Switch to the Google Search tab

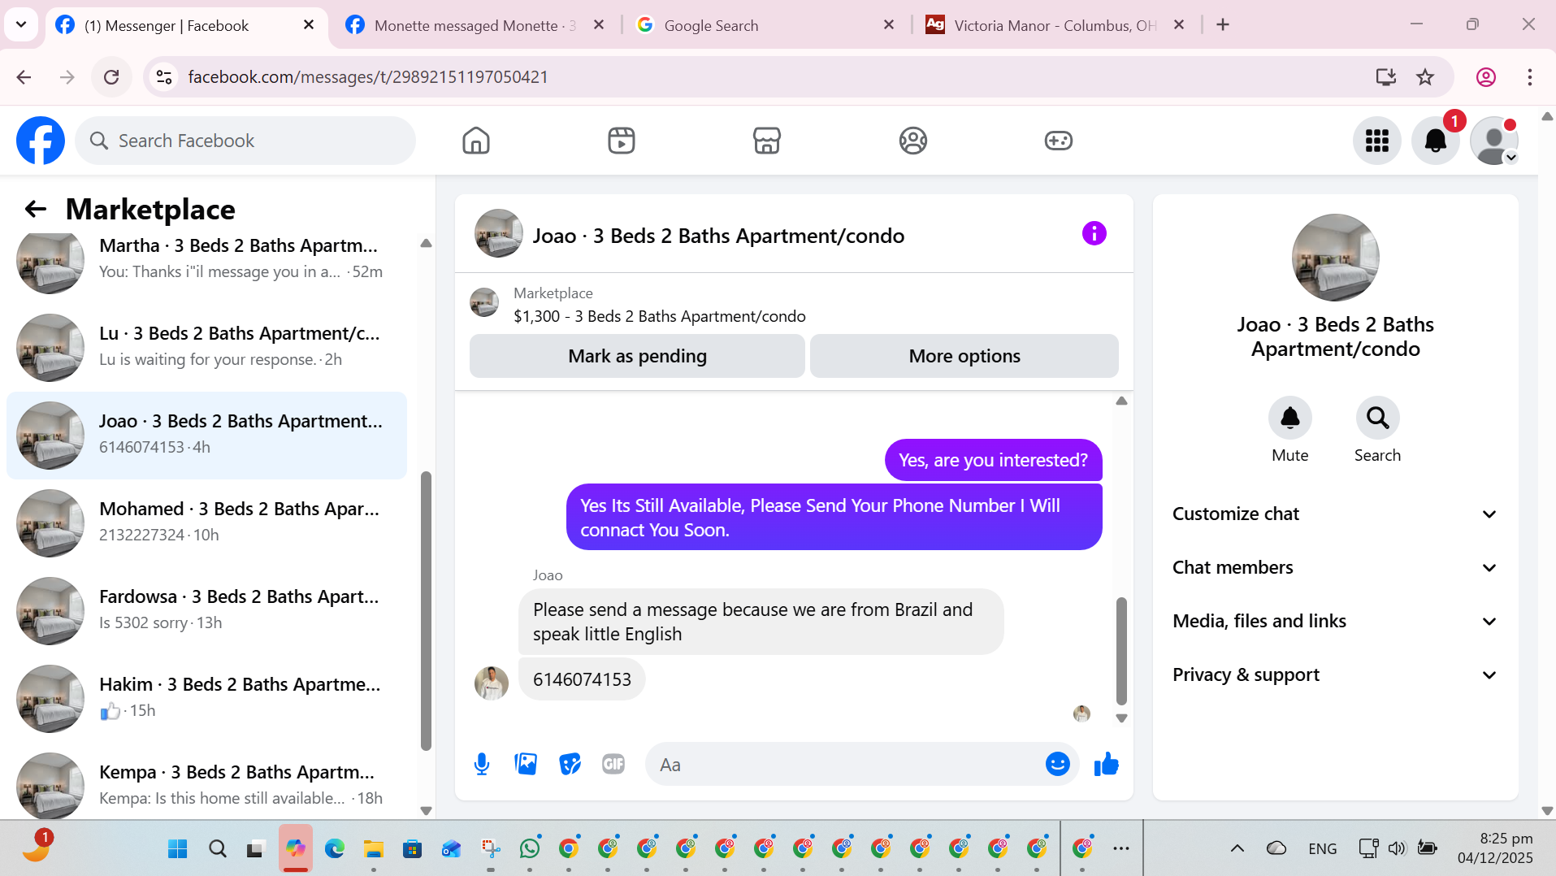[765, 25]
